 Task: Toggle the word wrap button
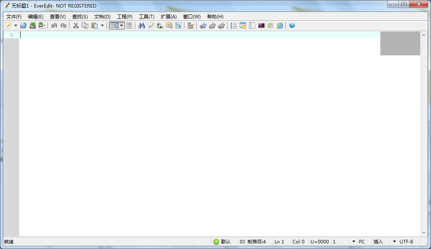pos(114,25)
